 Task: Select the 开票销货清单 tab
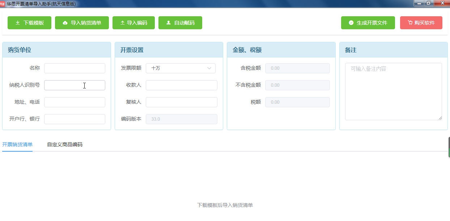[x=17, y=144]
